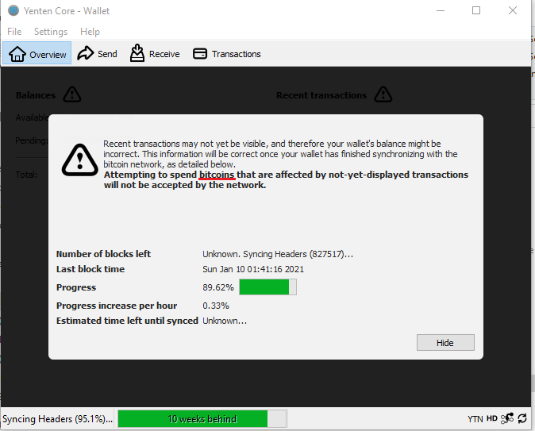
Task: Click the HD wallet status icon
Action: point(491,418)
